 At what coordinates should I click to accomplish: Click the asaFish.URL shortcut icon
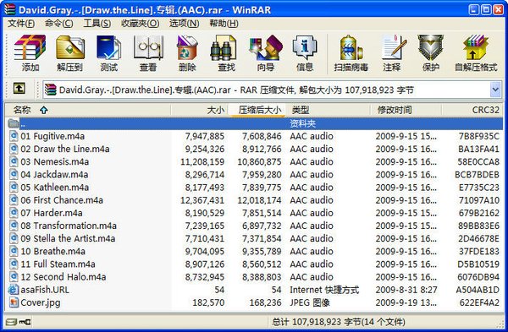[x=14, y=290]
